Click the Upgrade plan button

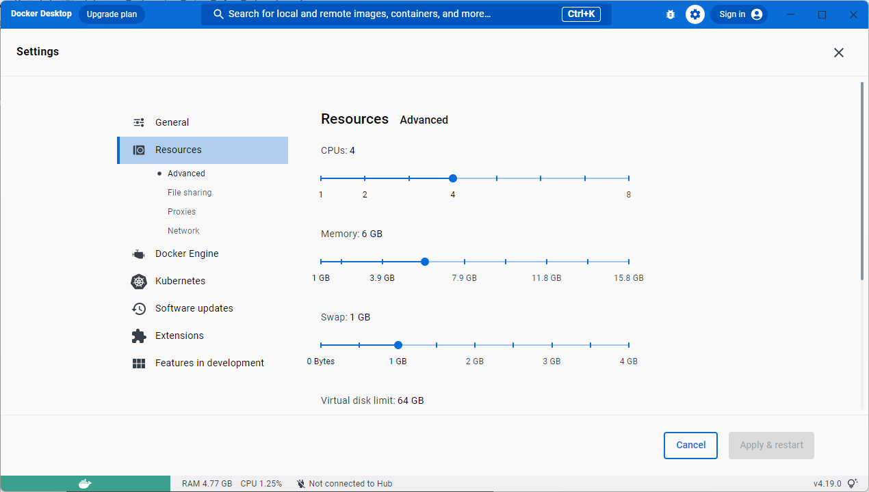coord(112,14)
